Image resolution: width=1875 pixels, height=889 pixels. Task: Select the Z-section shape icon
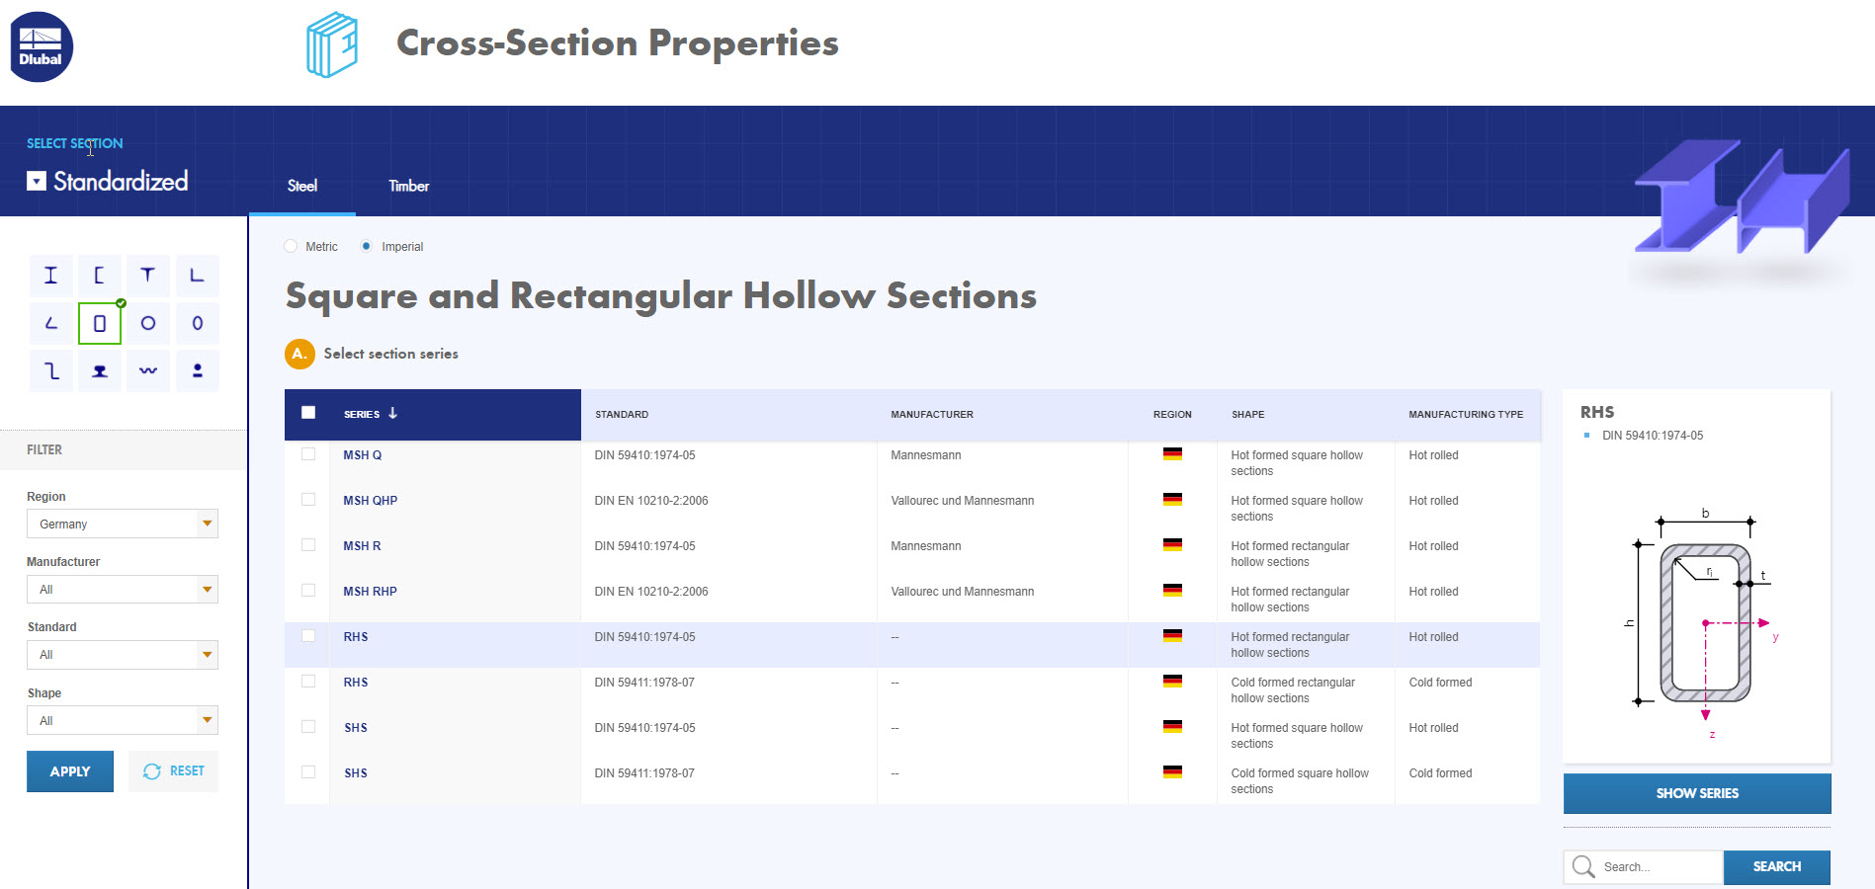[x=51, y=370]
